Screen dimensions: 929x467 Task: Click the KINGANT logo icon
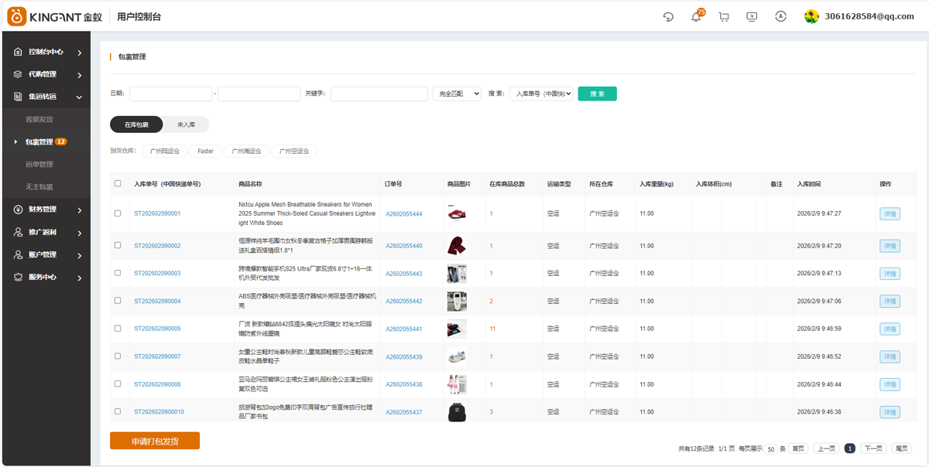pos(17,16)
